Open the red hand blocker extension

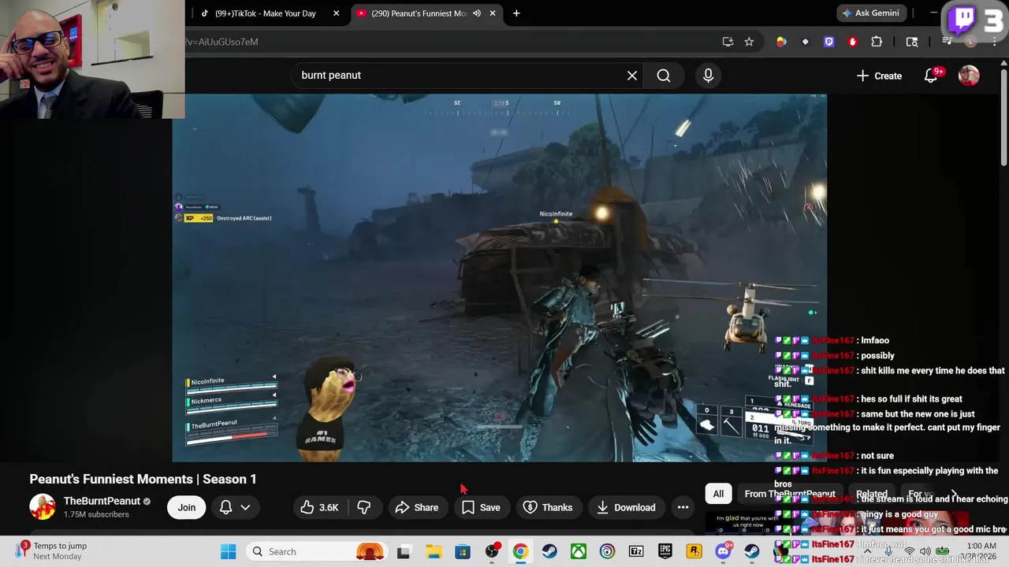point(852,42)
